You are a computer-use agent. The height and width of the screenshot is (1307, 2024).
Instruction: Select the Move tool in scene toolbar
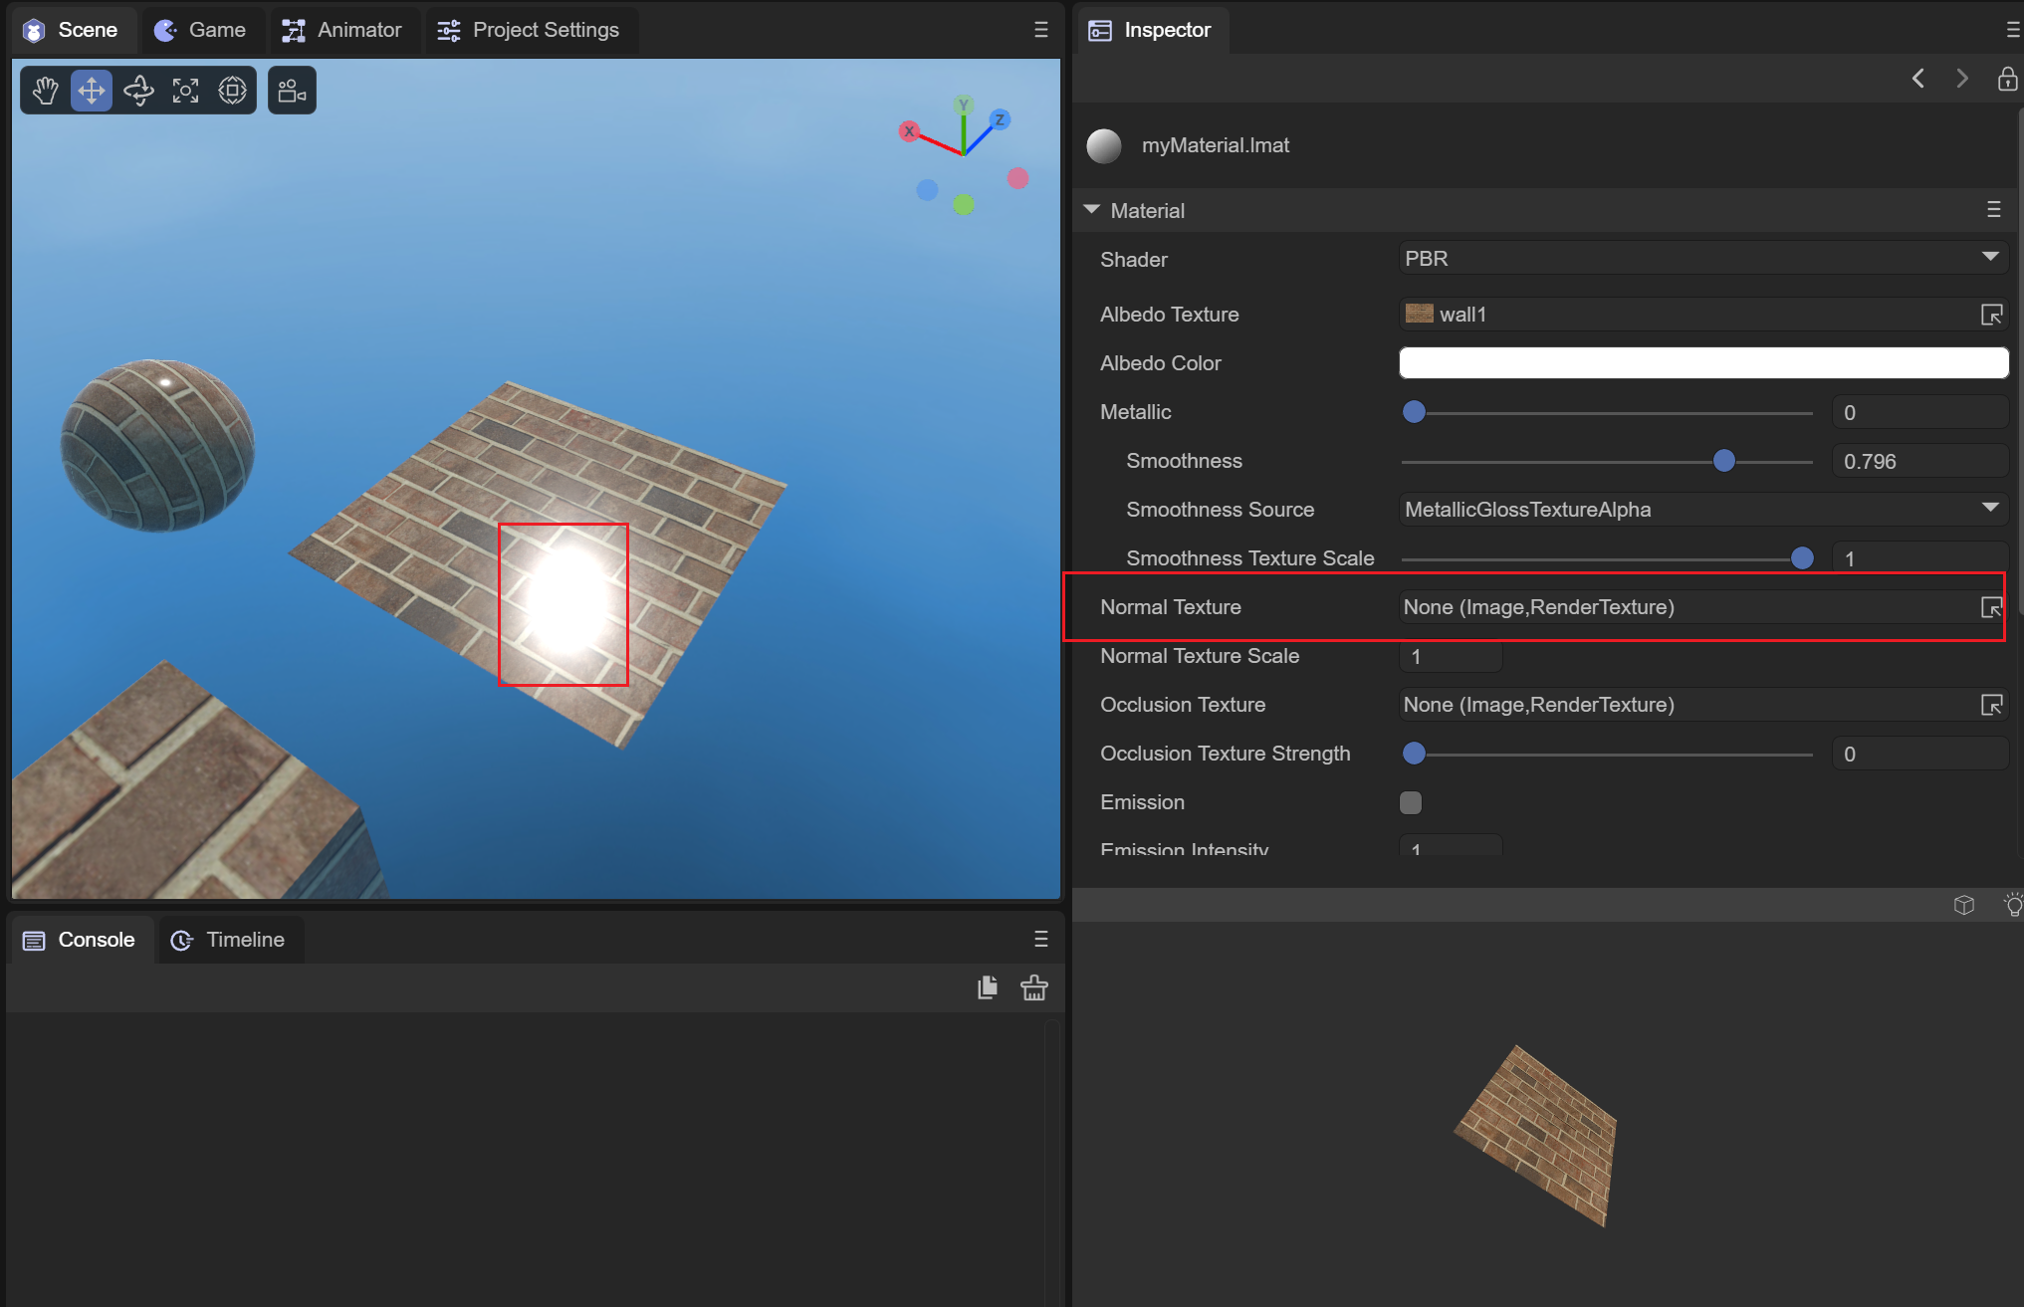tap(92, 91)
